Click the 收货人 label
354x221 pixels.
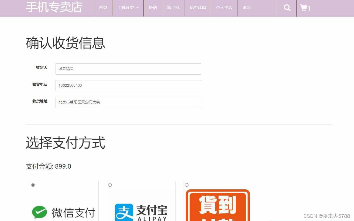pyautogui.click(x=42, y=68)
